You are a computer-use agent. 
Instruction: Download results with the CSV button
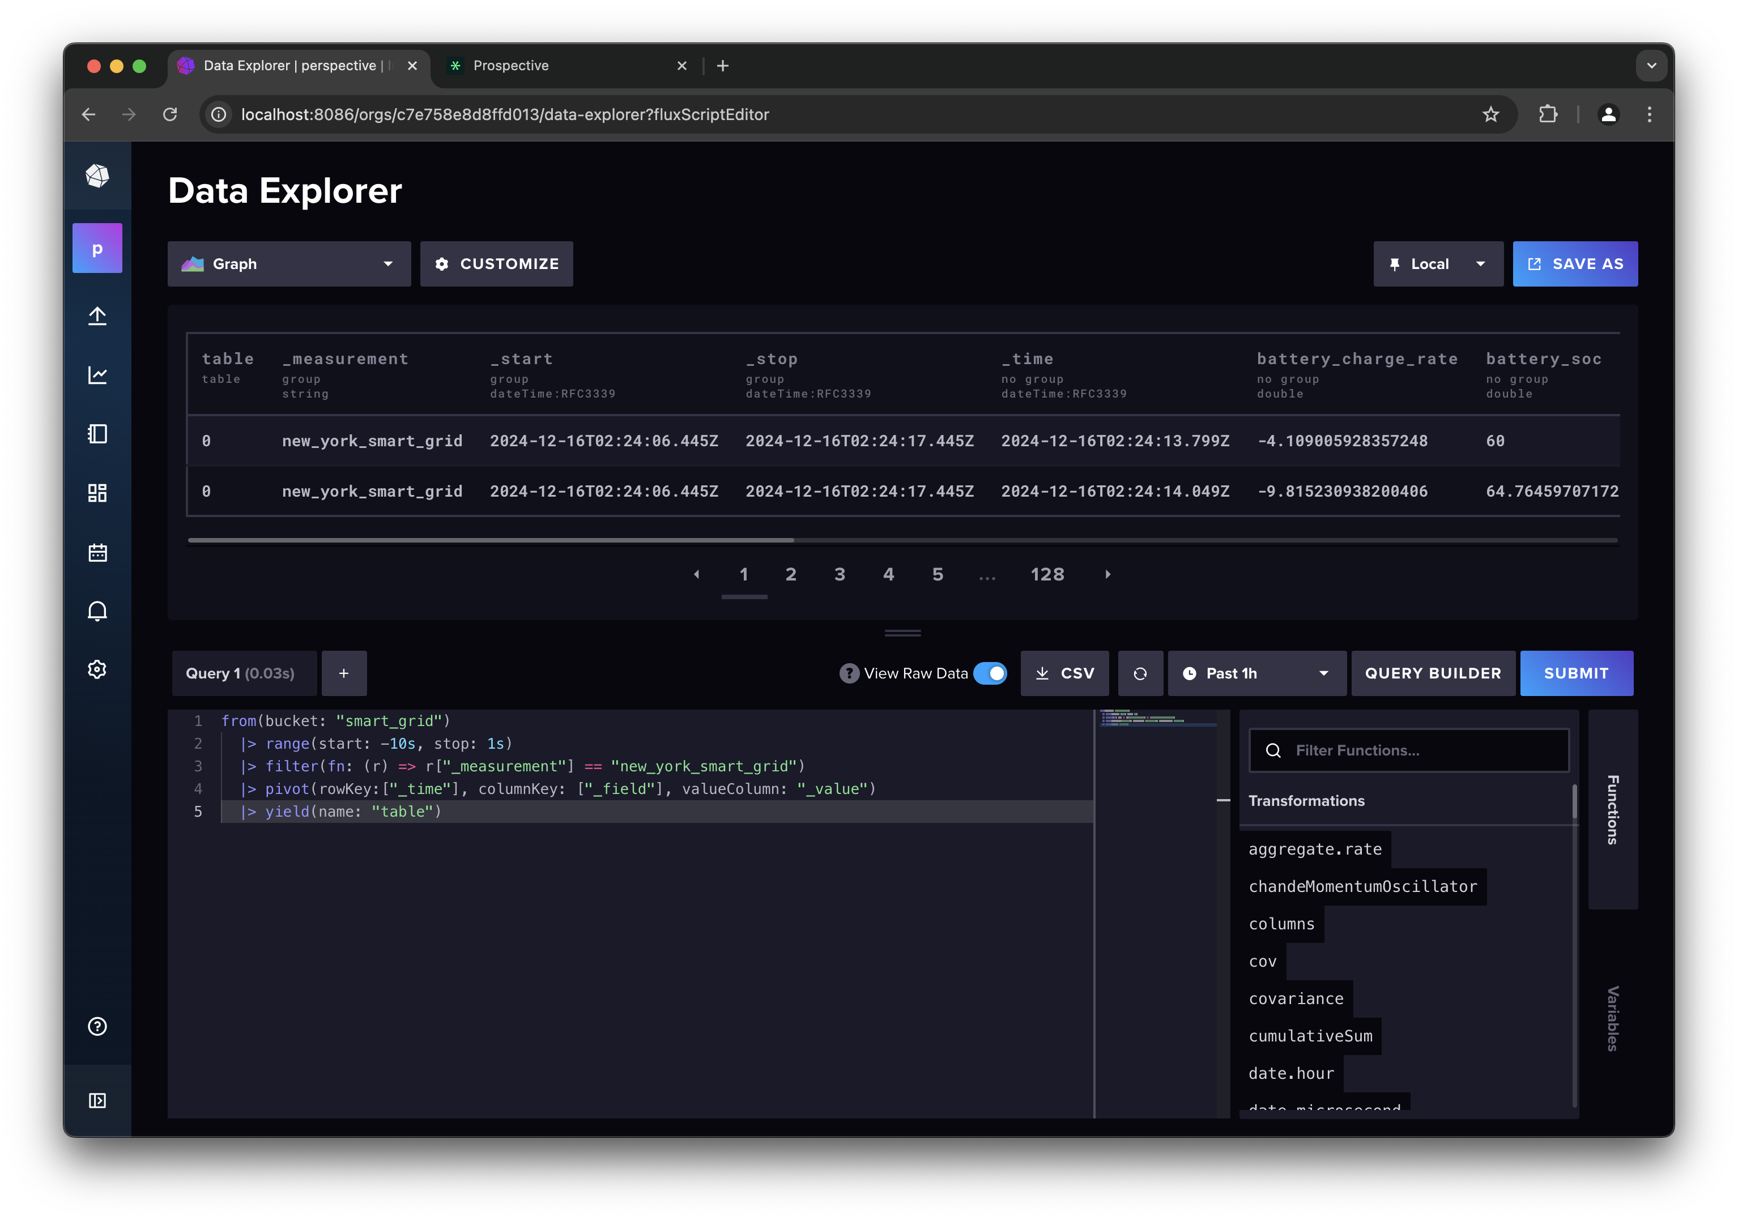point(1064,673)
